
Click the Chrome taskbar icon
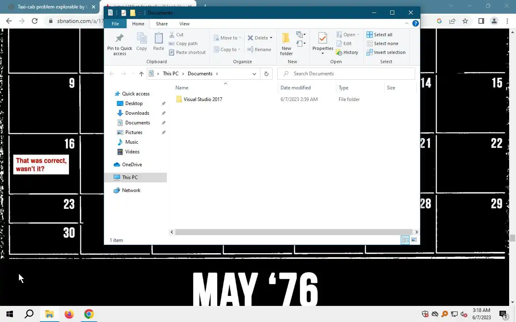(x=89, y=314)
